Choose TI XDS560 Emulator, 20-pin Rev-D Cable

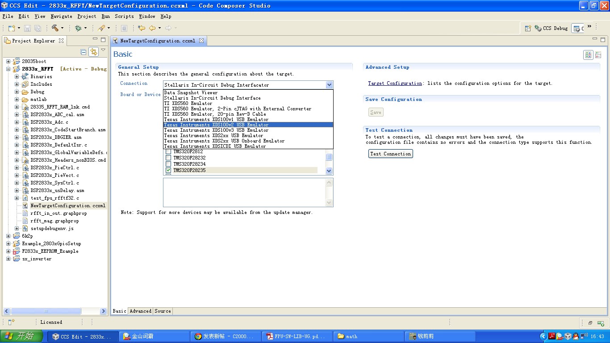248,114
